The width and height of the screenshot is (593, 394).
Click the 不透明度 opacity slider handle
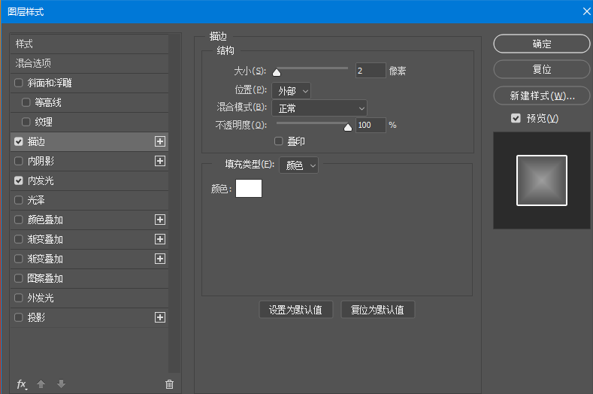[x=348, y=127]
